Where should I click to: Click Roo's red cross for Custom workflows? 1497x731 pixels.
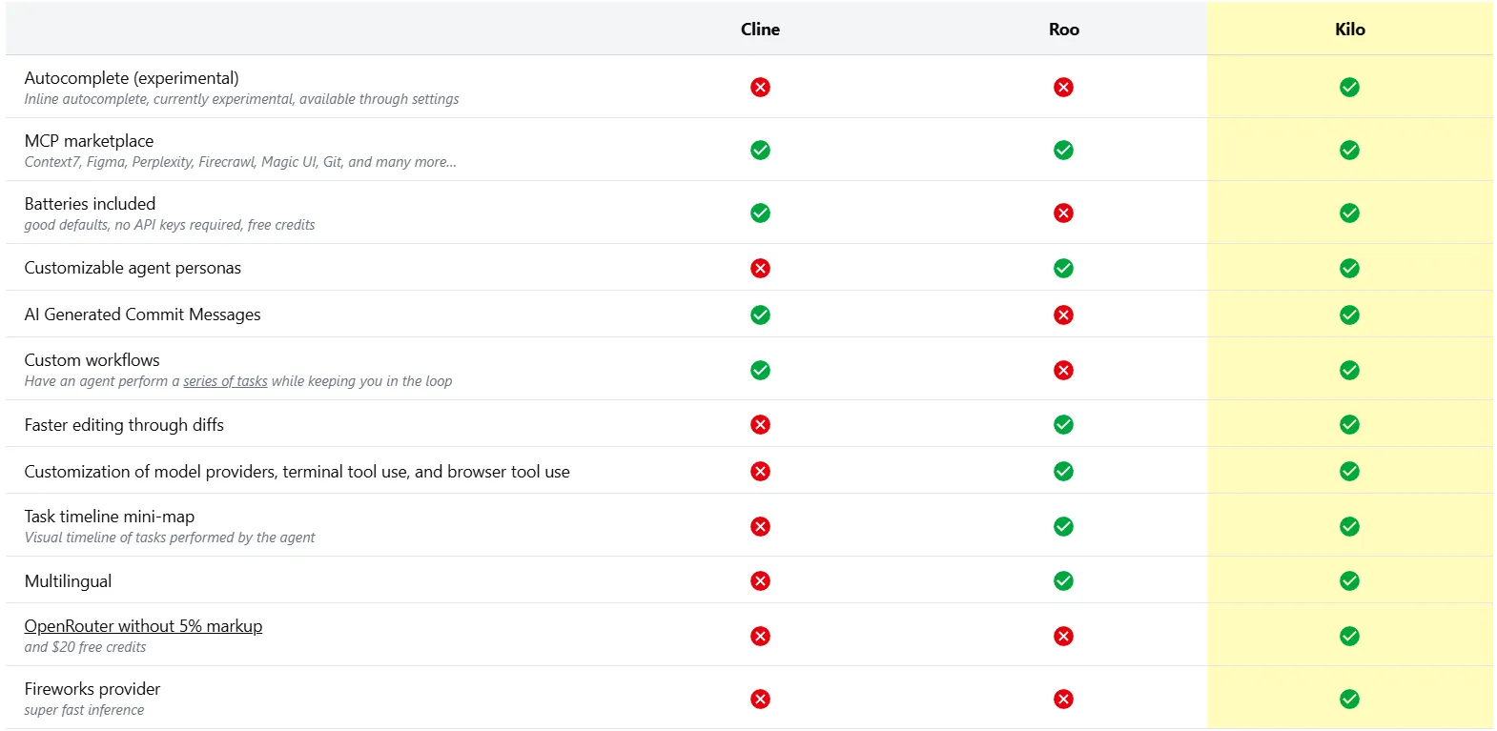click(1063, 370)
